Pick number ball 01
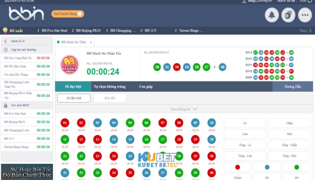Image resolution: width=315 pixels, height=180 pixels. (x=65, y=123)
